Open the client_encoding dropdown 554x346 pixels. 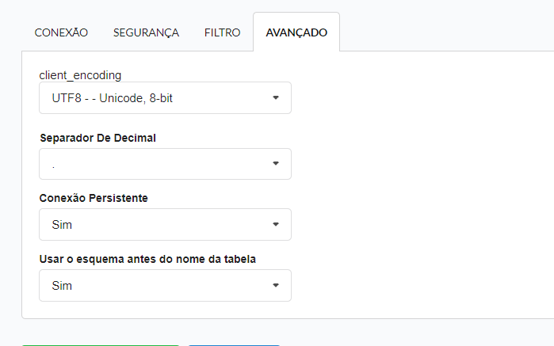(x=165, y=98)
